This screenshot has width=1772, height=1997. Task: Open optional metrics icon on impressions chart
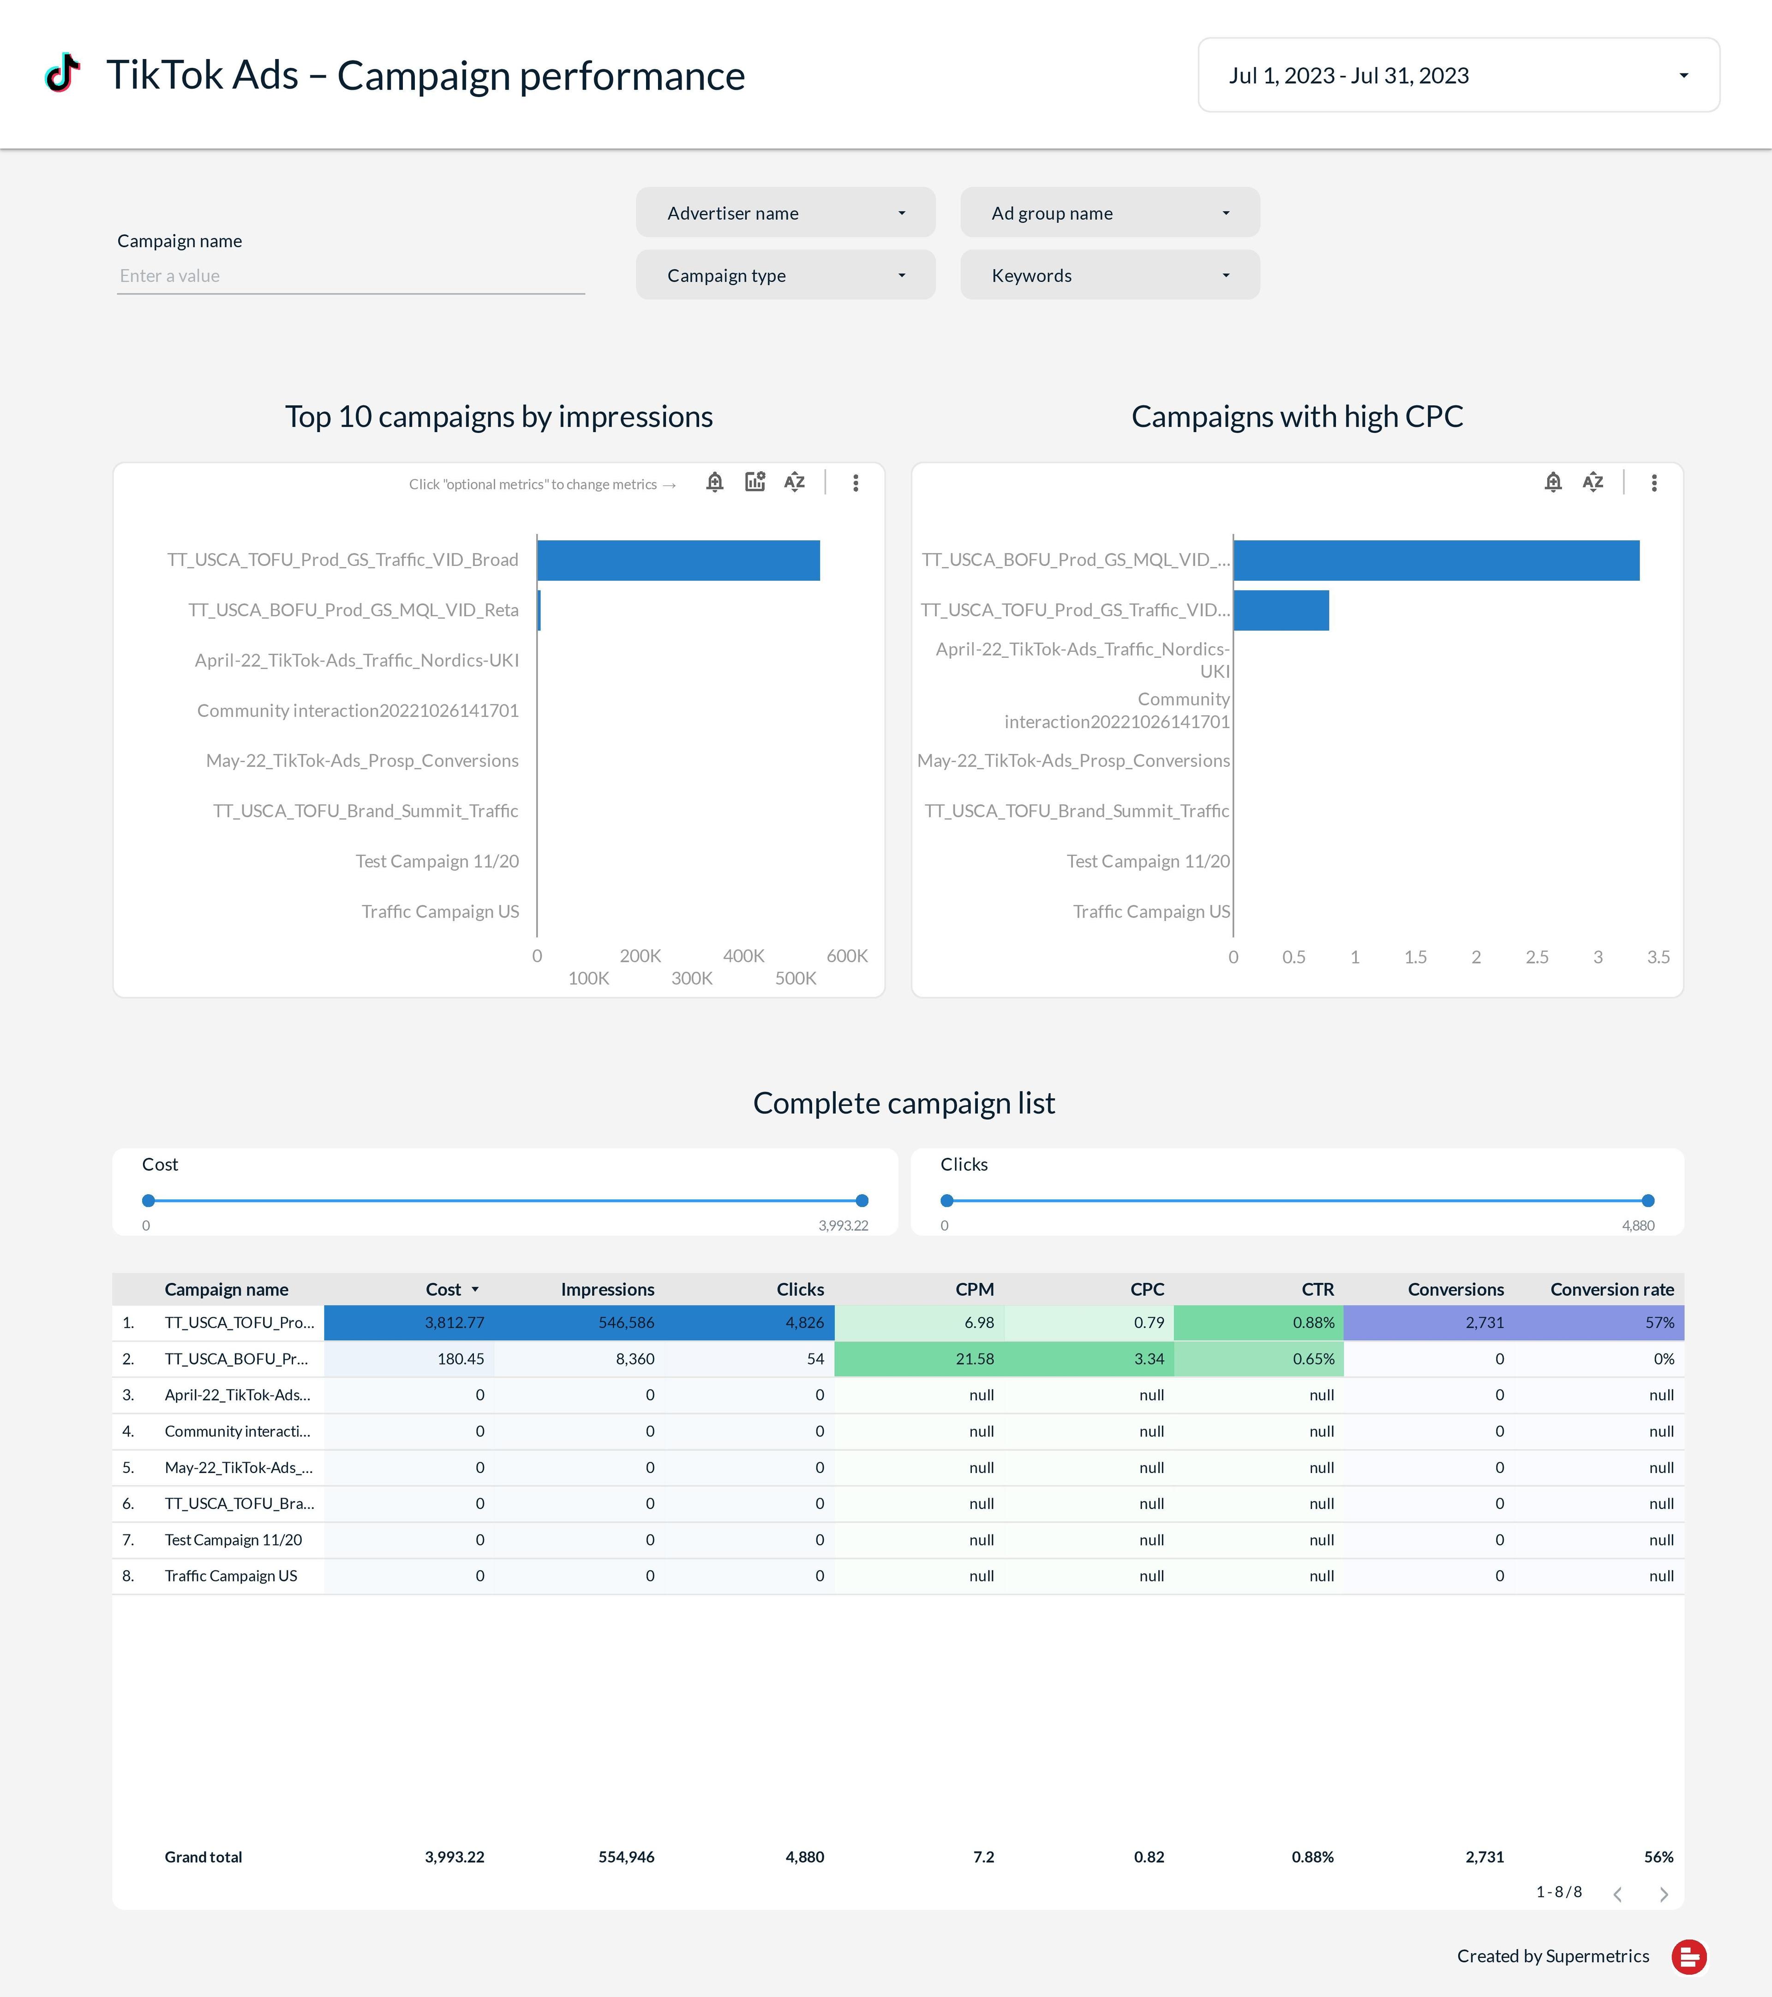(x=755, y=481)
